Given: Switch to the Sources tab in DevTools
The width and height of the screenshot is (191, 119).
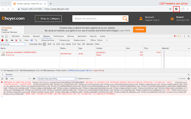Looking at the screenshot, I should (x=36, y=36).
